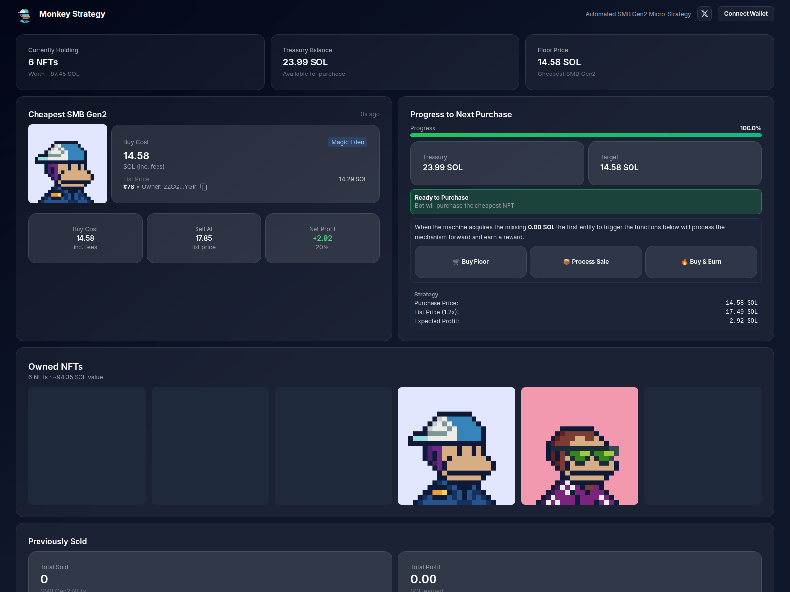Click the package icon on Process Sale

(565, 262)
